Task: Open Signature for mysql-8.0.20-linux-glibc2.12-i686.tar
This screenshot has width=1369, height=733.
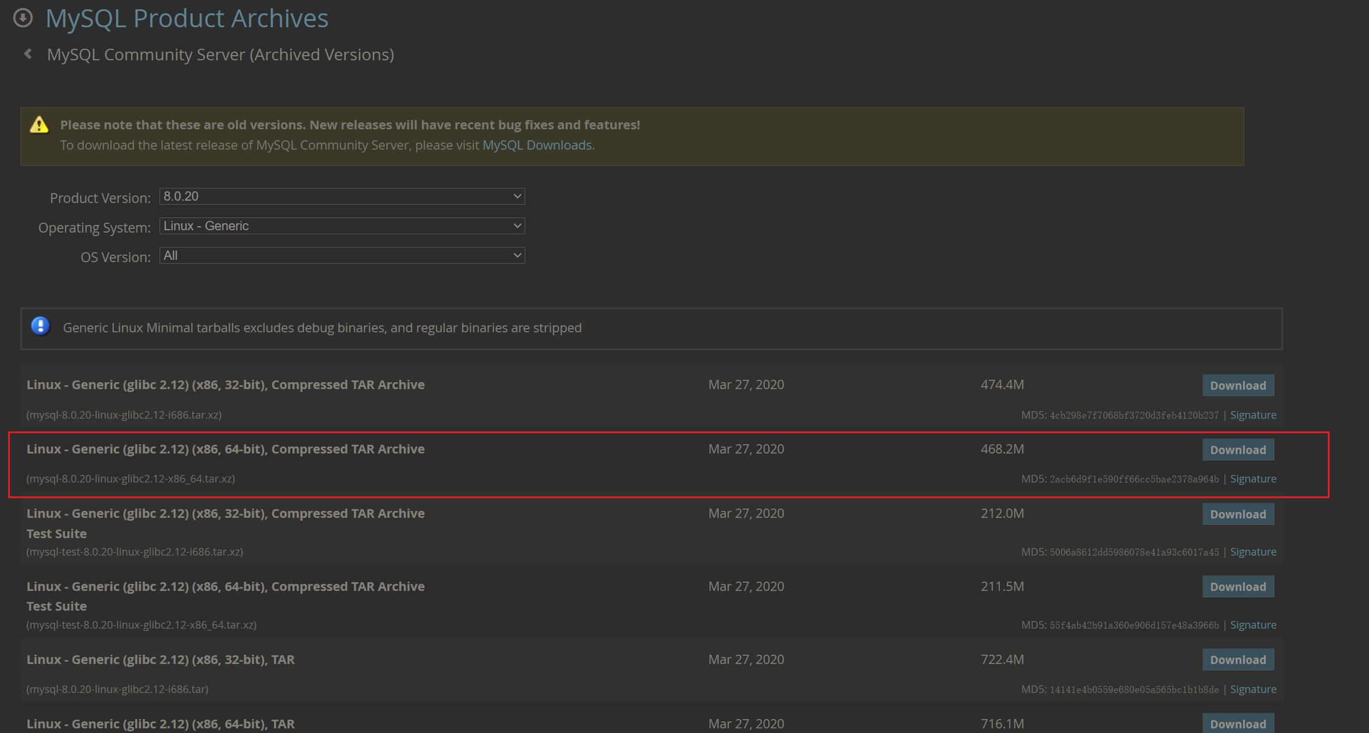Action: tap(1253, 690)
